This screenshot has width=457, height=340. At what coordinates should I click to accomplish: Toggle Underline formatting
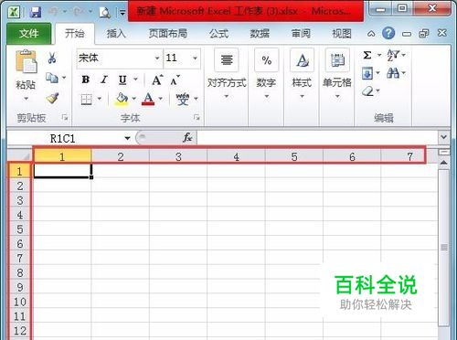point(122,80)
